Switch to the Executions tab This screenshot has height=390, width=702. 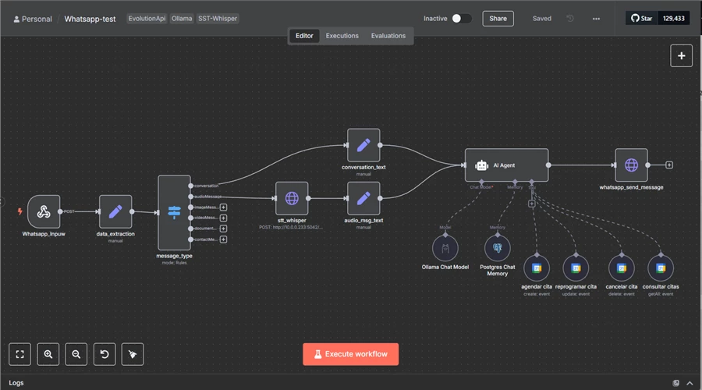(x=342, y=36)
